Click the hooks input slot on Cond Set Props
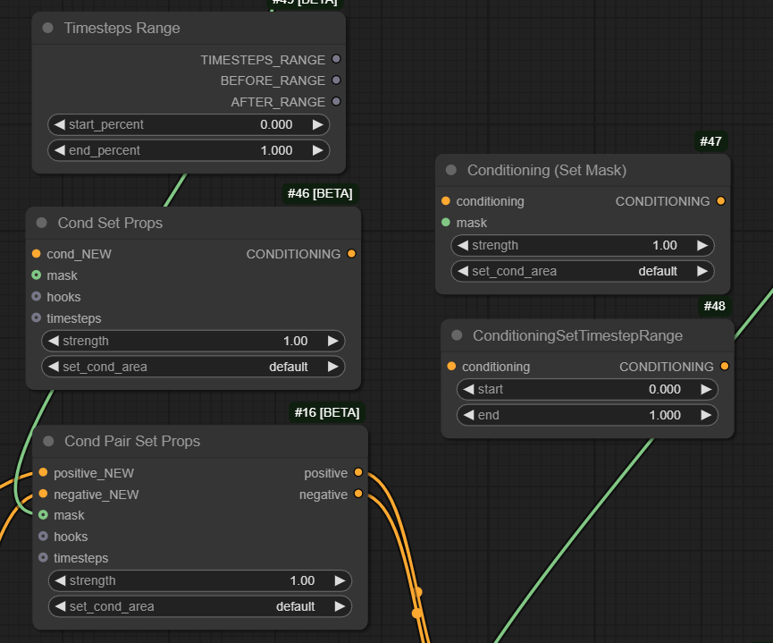Viewport: 773px width, 643px height. (x=36, y=296)
